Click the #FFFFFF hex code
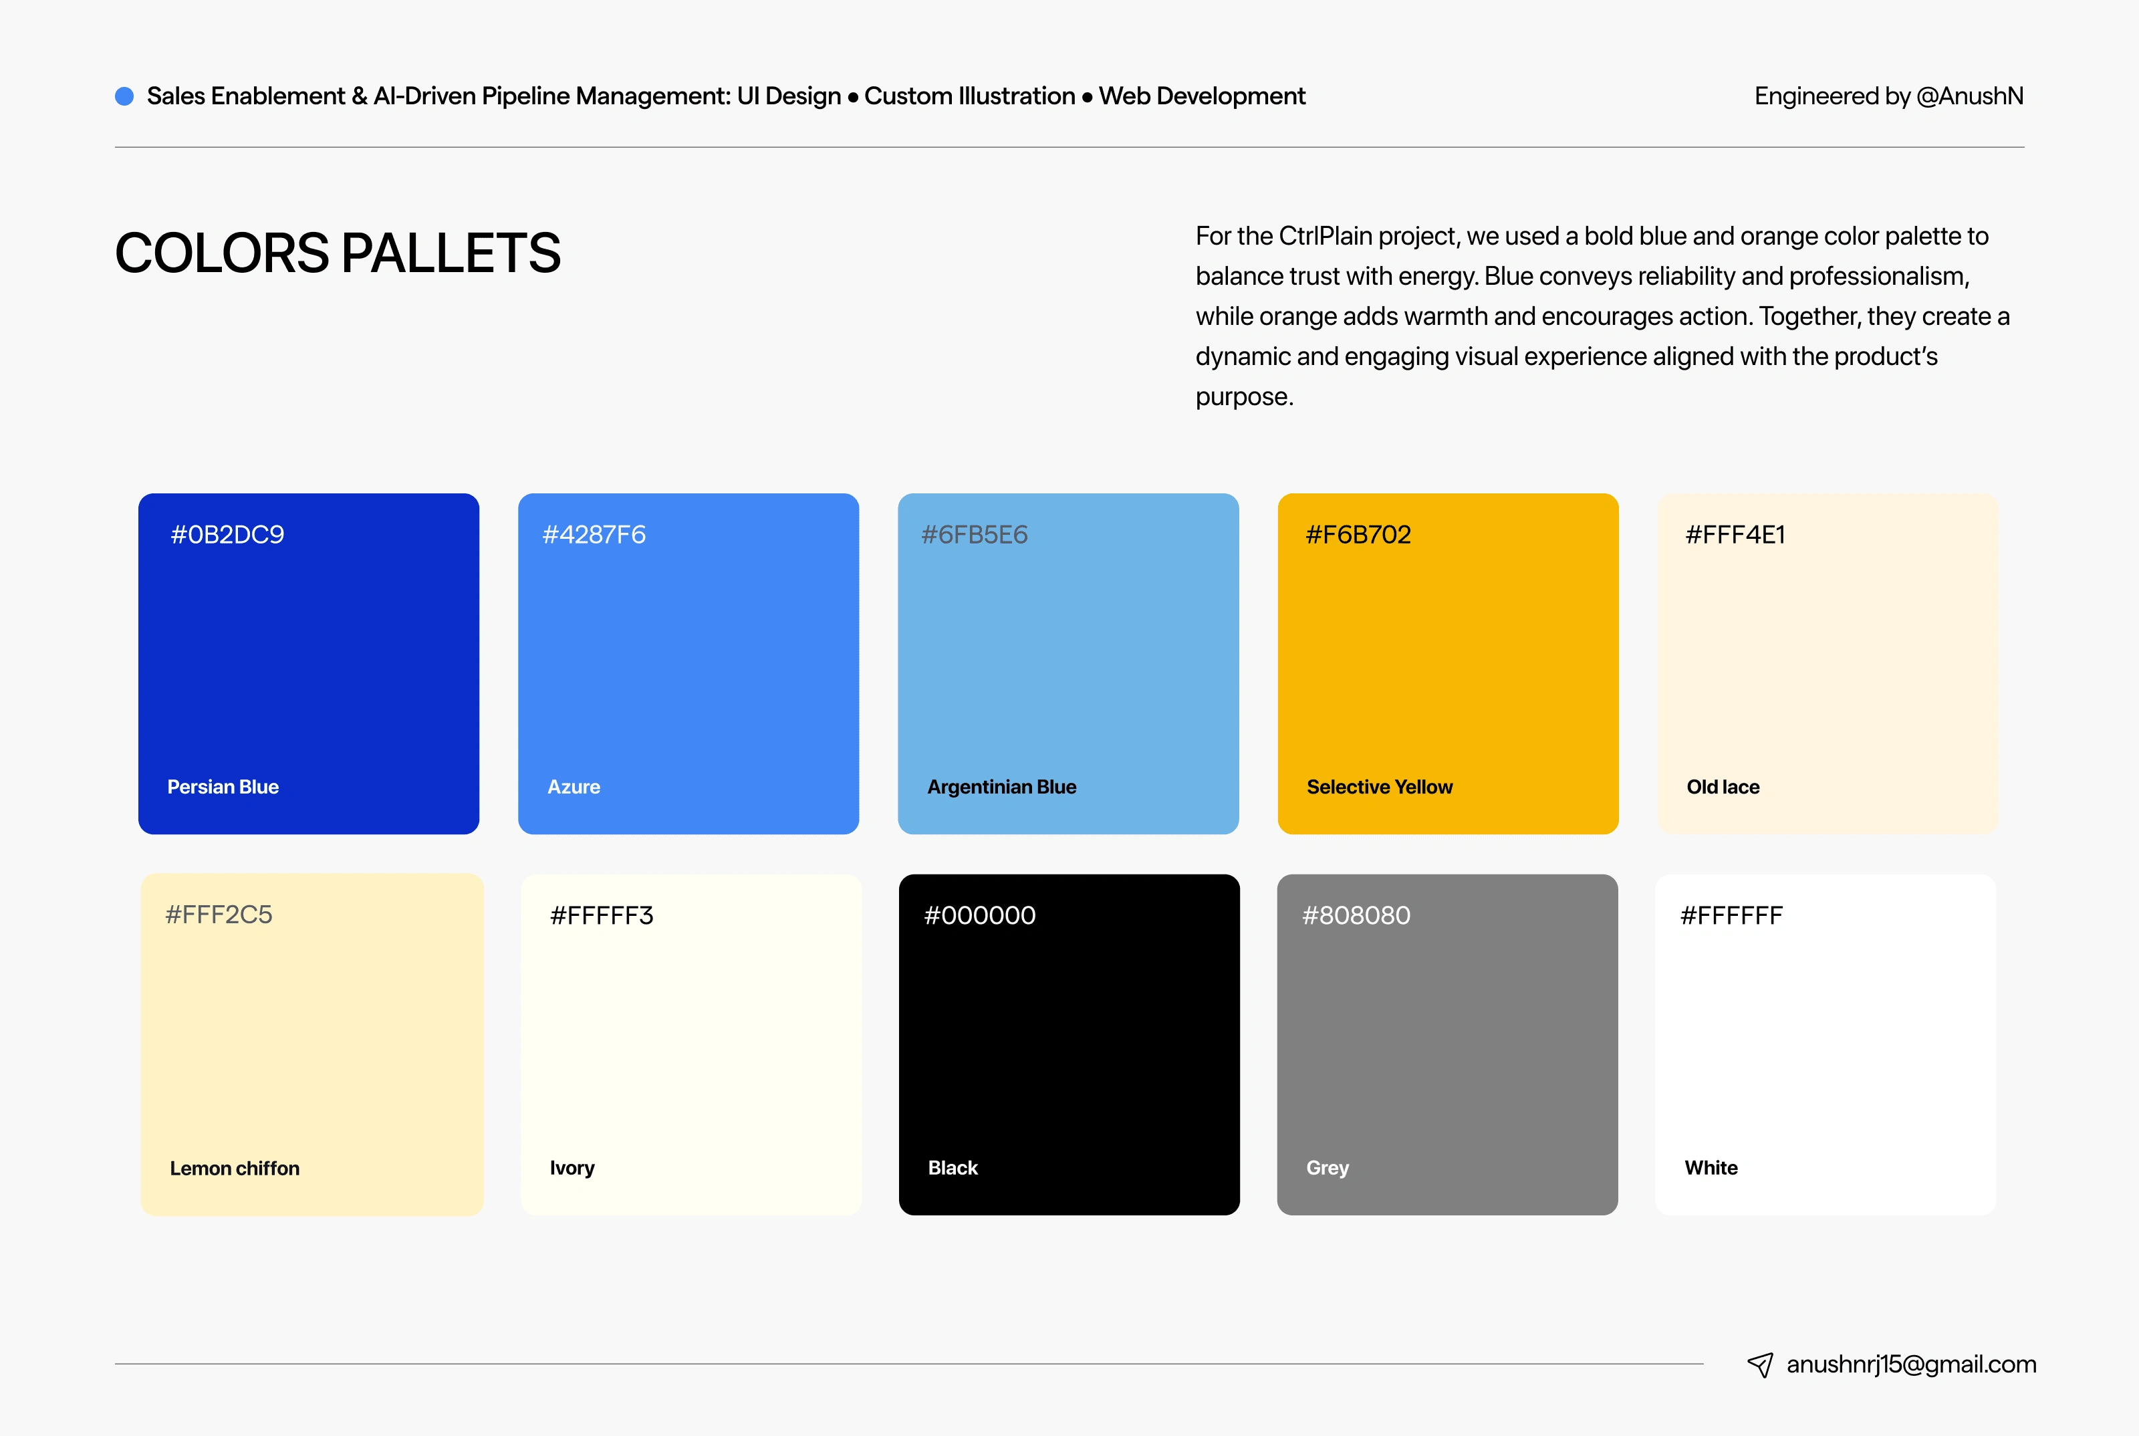Image resolution: width=2139 pixels, height=1436 pixels. pyautogui.click(x=1731, y=916)
